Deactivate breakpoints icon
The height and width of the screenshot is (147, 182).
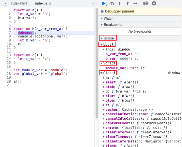pyautogui.click(x=146, y=4)
